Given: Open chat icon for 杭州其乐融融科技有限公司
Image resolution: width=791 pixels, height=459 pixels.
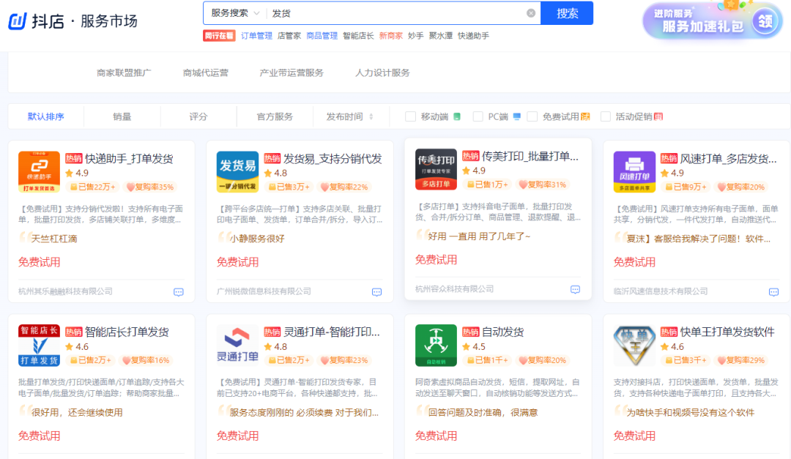Looking at the screenshot, I should point(179,292).
